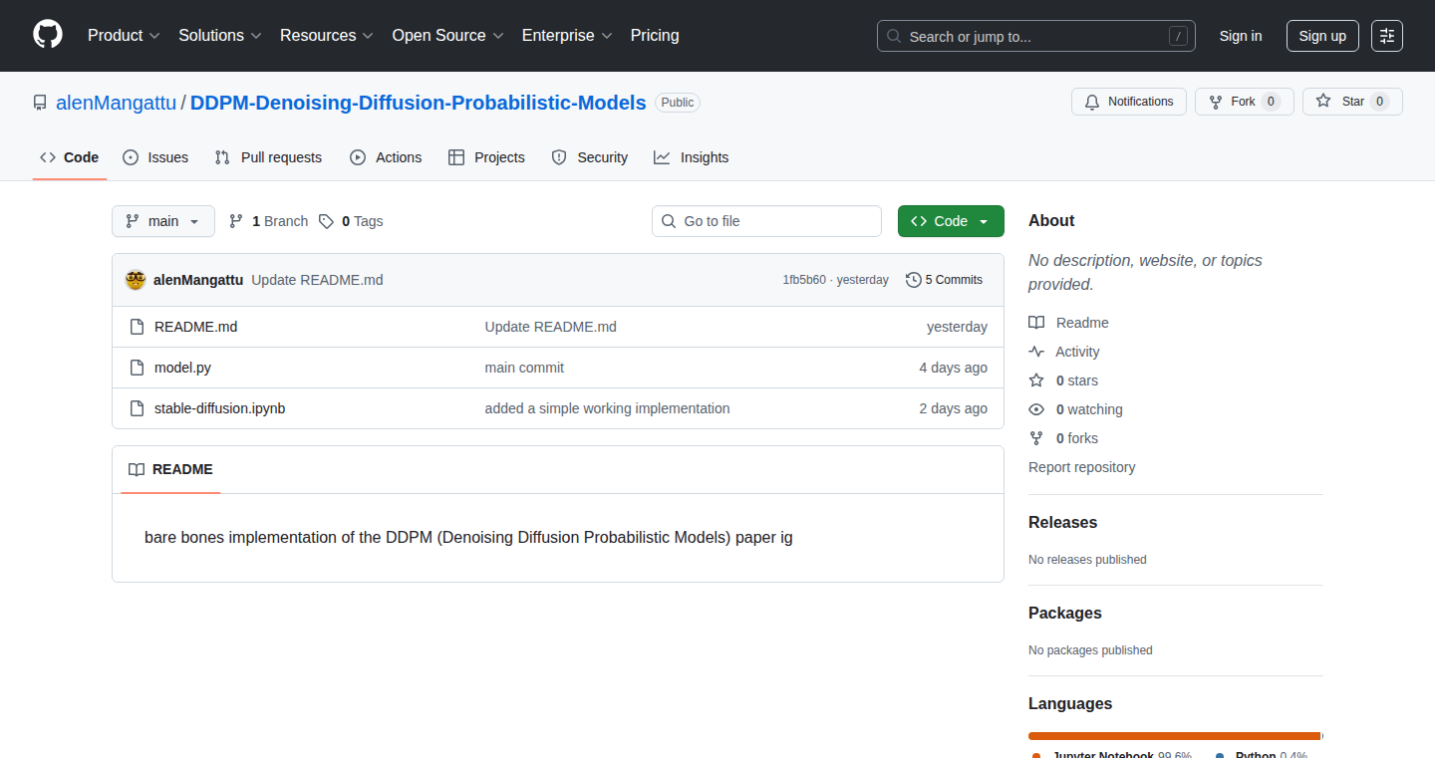Open the main commit message link
This screenshot has width=1435, height=758.
(x=524, y=368)
